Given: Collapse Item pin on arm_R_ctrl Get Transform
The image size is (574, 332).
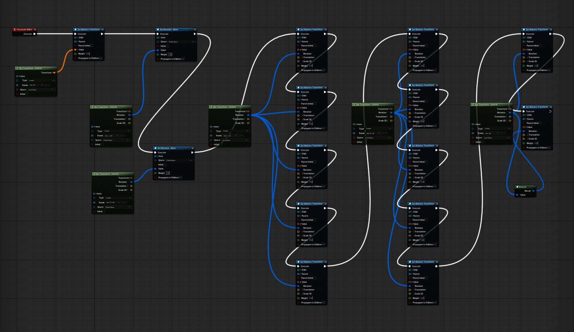Looking at the screenshot, I should [x=96, y=194].
